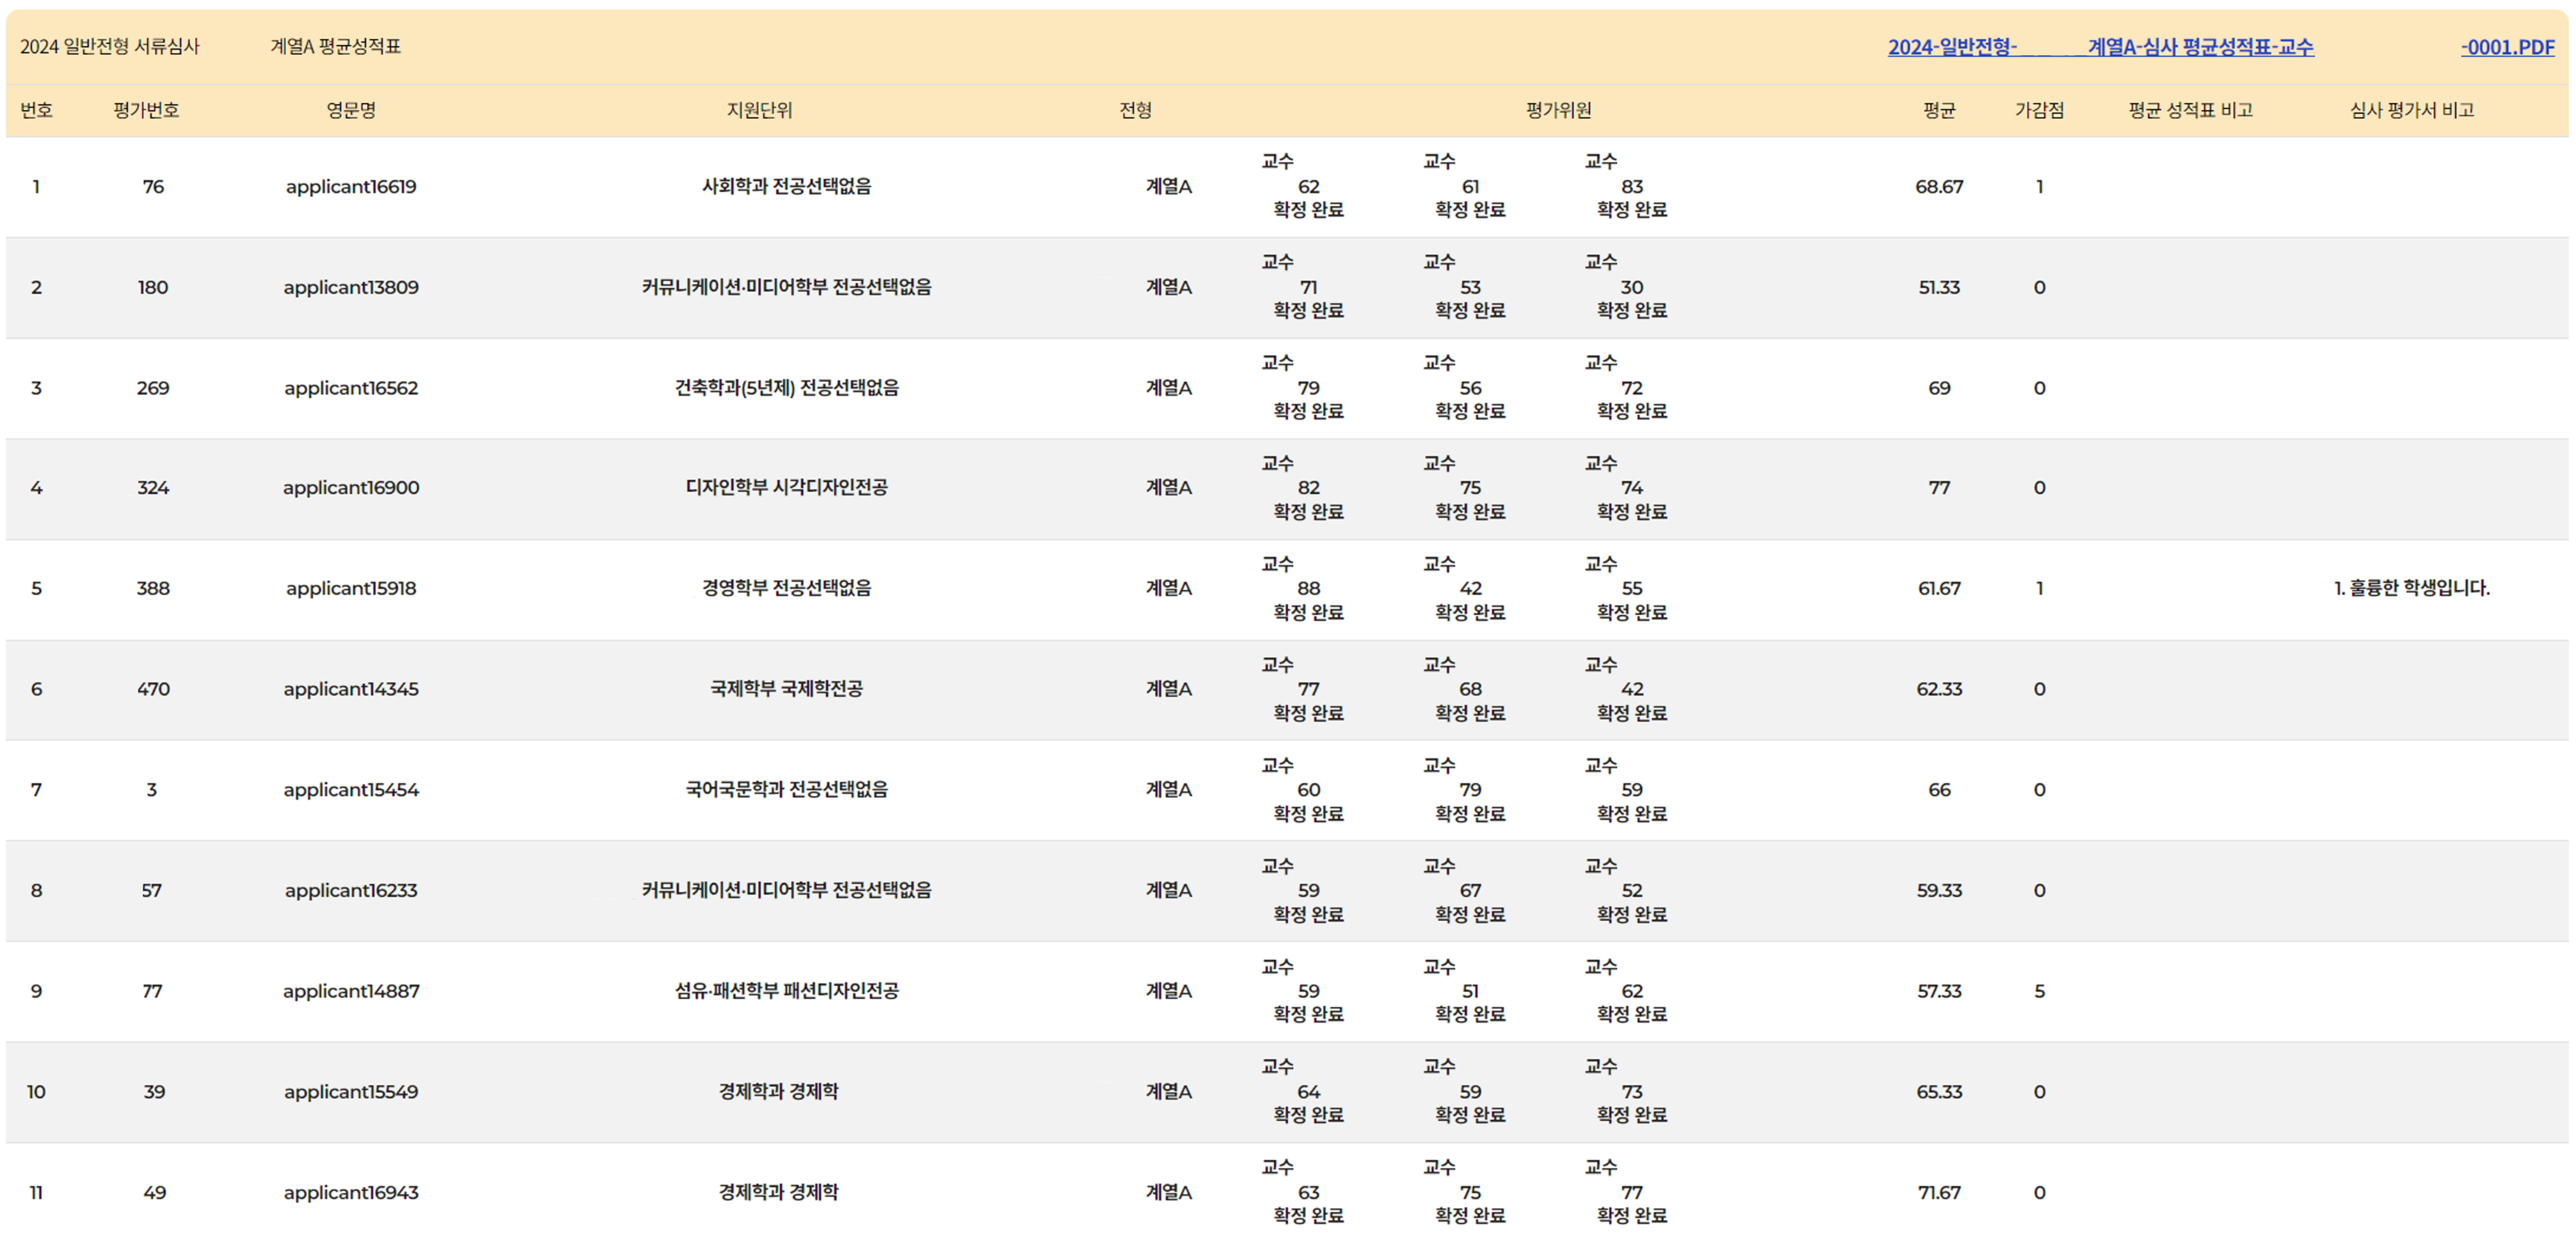Image resolution: width=2576 pixels, height=1237 pixels.
Task: Click the 평균 column header
Action: pyautogui.click(x=1938, y=110)
